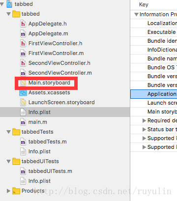
Task: Open LaunchScreen.storyboard file name
Action: click(x=61, y=102)
